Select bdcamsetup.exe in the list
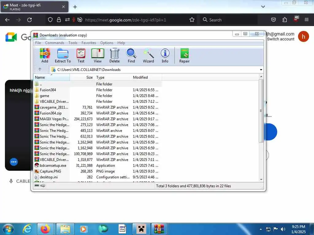Image resolution: width=314 pixels, height=235 pixels. tap(98, 166)
